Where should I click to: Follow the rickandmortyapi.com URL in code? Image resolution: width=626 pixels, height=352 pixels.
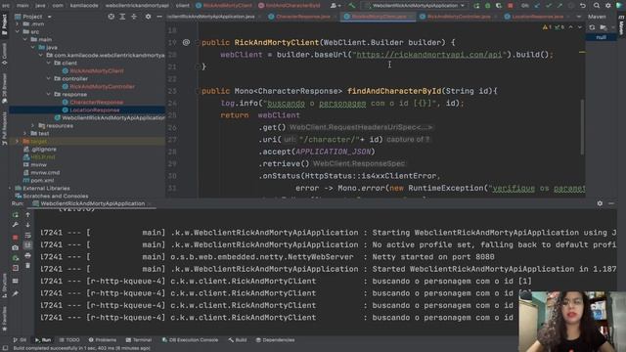[x=428, y=55]
